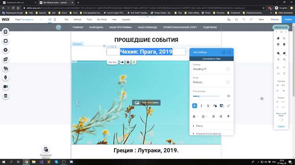Go to previous gallery image arrow
This screenshot has height=165, width=295.
78,103
